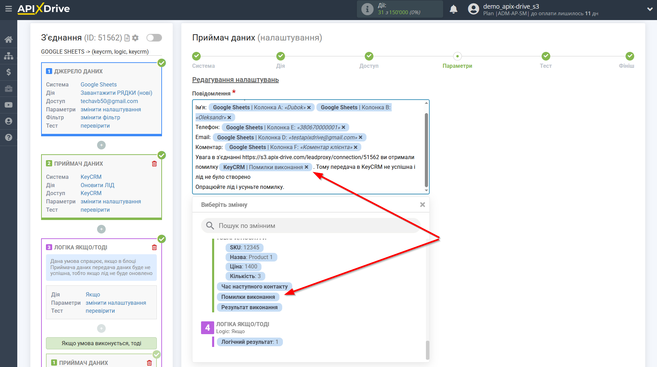Open the user profile sidebar icon
Viewport: 657px width, 367px height.
click(9, 121)
